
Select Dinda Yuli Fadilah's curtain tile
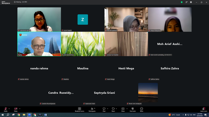[126, 44]
